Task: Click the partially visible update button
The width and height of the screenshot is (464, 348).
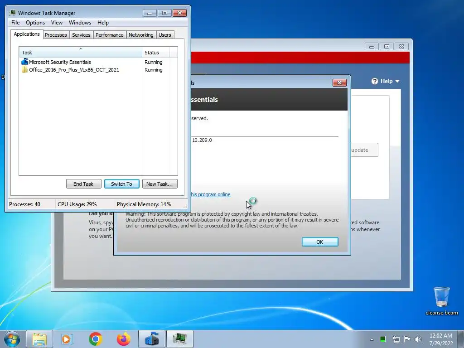Action: tap(364, 150)
